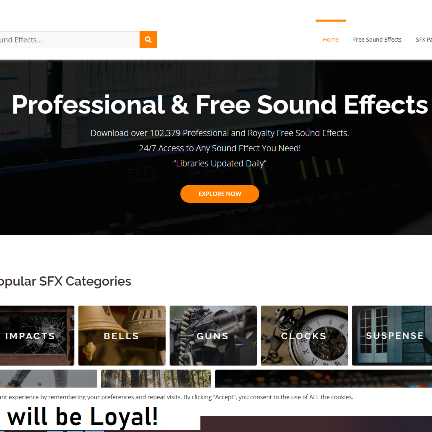Select the mixing console category thumbnail
Image resolution: width=432 pixels, height=432 pixels.
[324, 378]
